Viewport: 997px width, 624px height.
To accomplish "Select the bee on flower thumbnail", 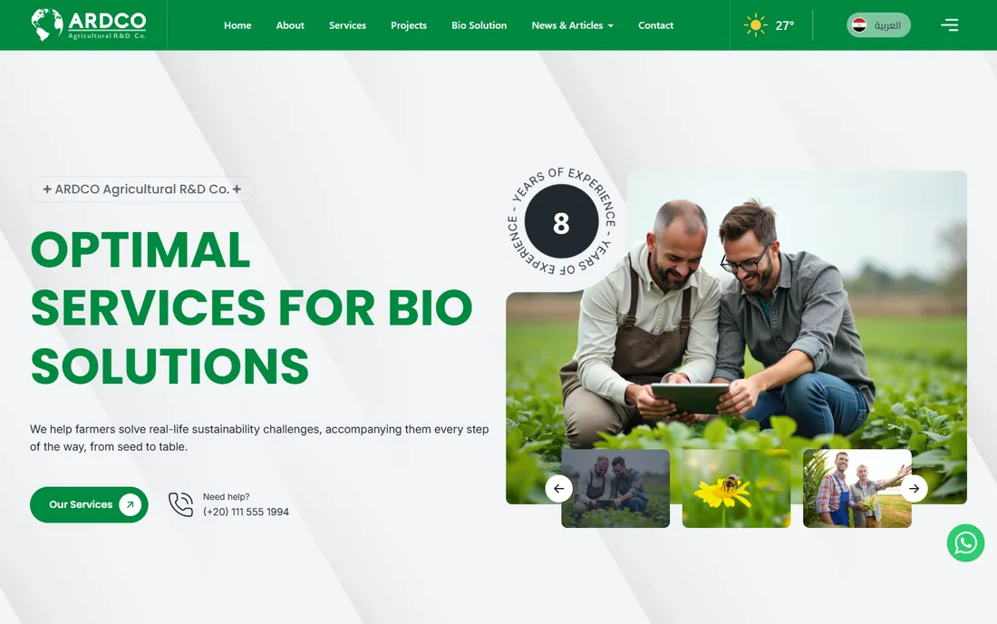I will pyautogui.click(x=736, y=489).
